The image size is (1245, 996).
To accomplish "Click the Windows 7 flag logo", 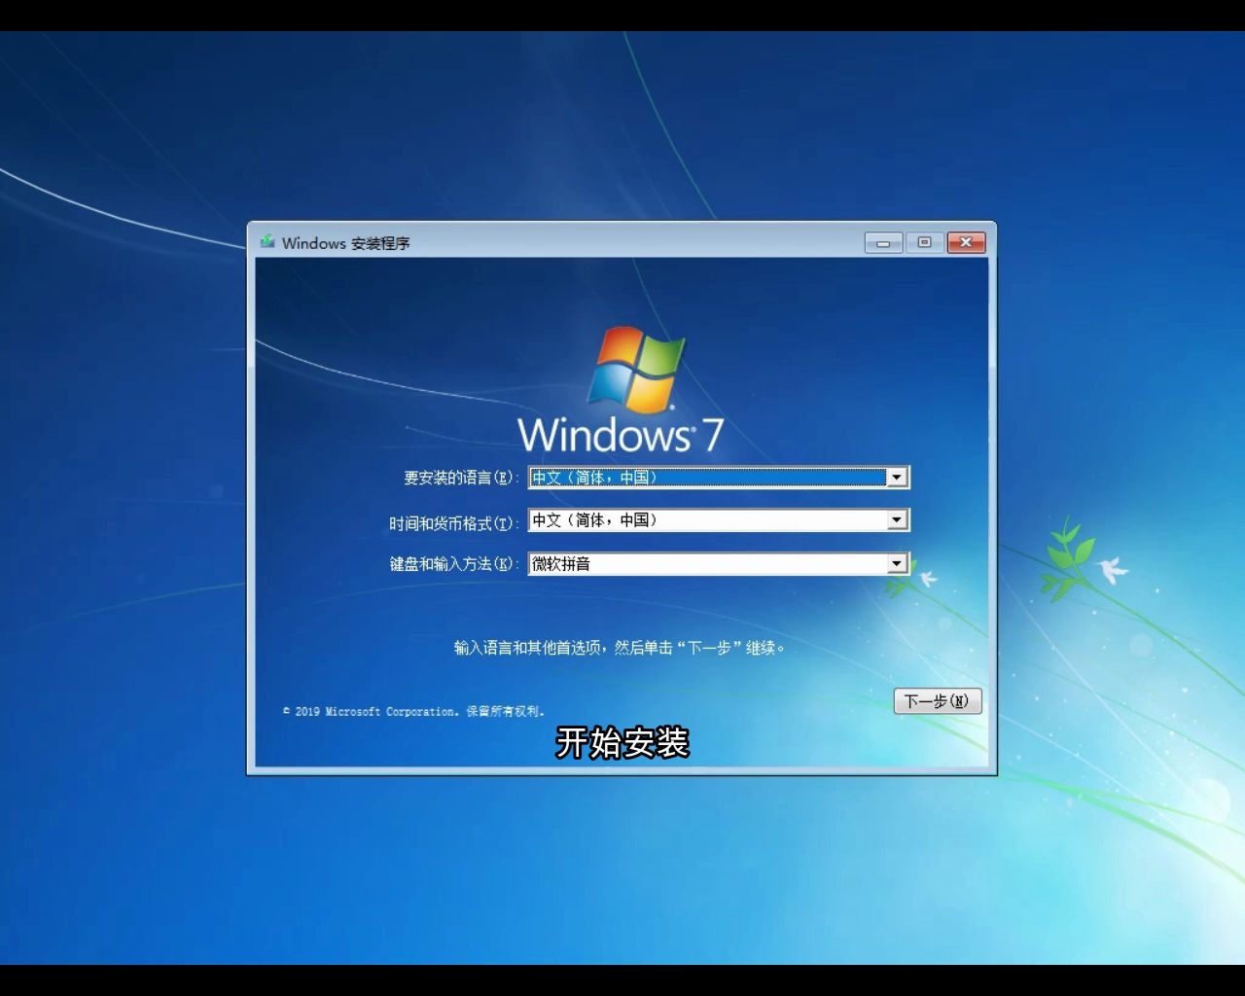I will pos(637,368).
